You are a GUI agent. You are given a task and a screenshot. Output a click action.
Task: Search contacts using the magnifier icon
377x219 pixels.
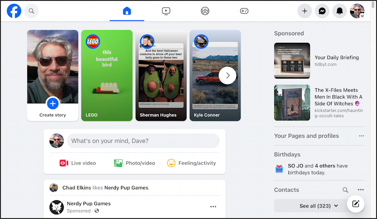coord(345,190)
